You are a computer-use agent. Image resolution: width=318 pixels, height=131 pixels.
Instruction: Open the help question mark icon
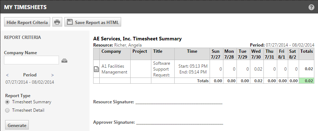311,7
